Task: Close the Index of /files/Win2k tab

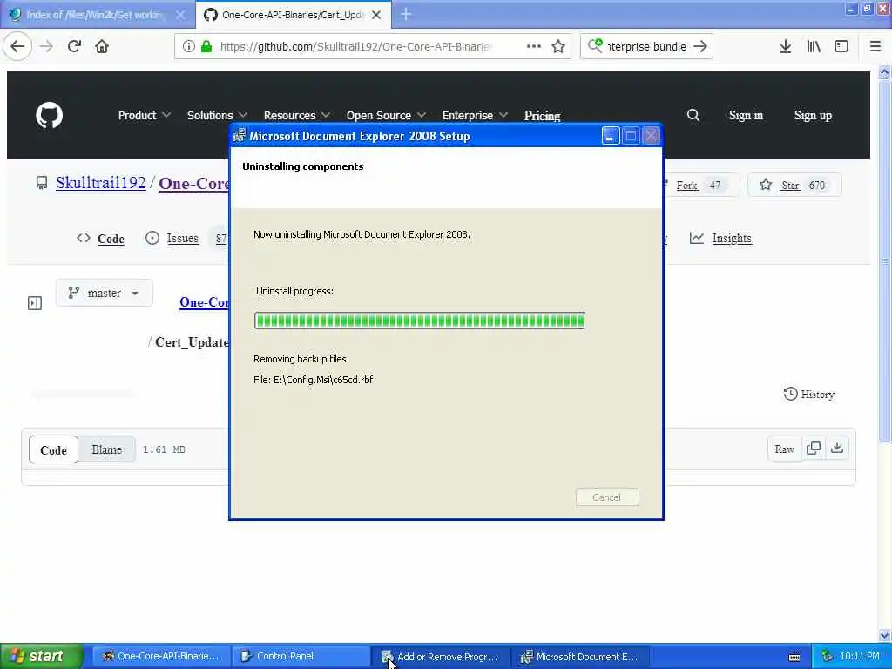Action: (x=180, y=15)
